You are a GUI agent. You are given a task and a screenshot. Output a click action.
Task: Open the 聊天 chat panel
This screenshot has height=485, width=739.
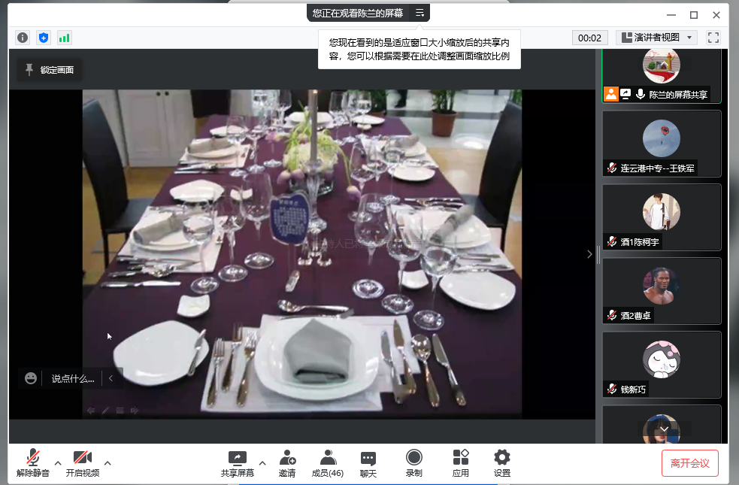tap(368, 463)
